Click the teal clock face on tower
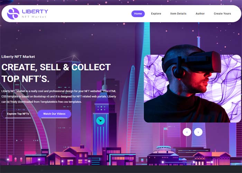The image size is (242, 173). (101, 121)
